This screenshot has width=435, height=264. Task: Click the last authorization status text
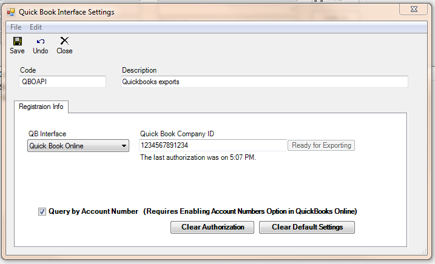(x=198, y=157)
